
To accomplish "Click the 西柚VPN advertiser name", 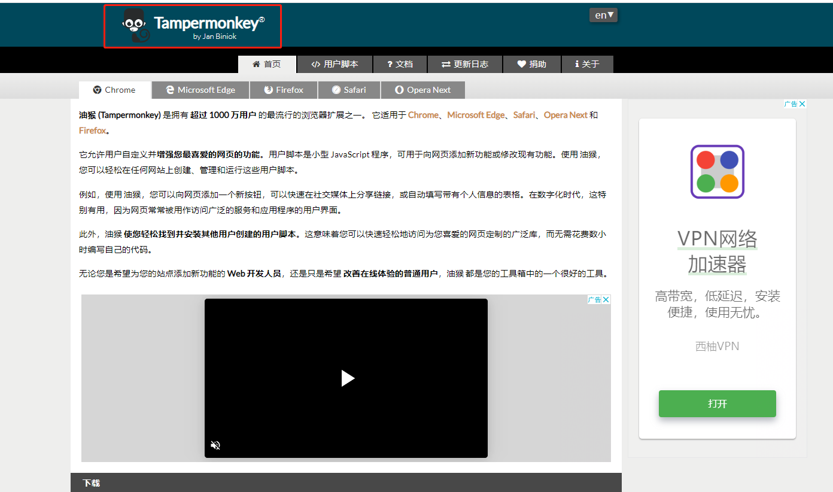I will [x=718, y=346].
